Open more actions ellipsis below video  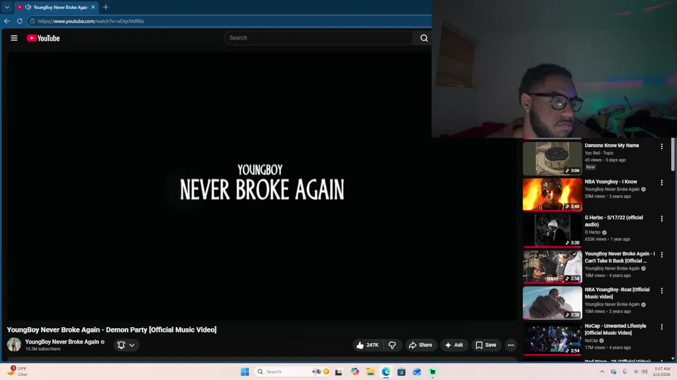(x=511, y=345)
